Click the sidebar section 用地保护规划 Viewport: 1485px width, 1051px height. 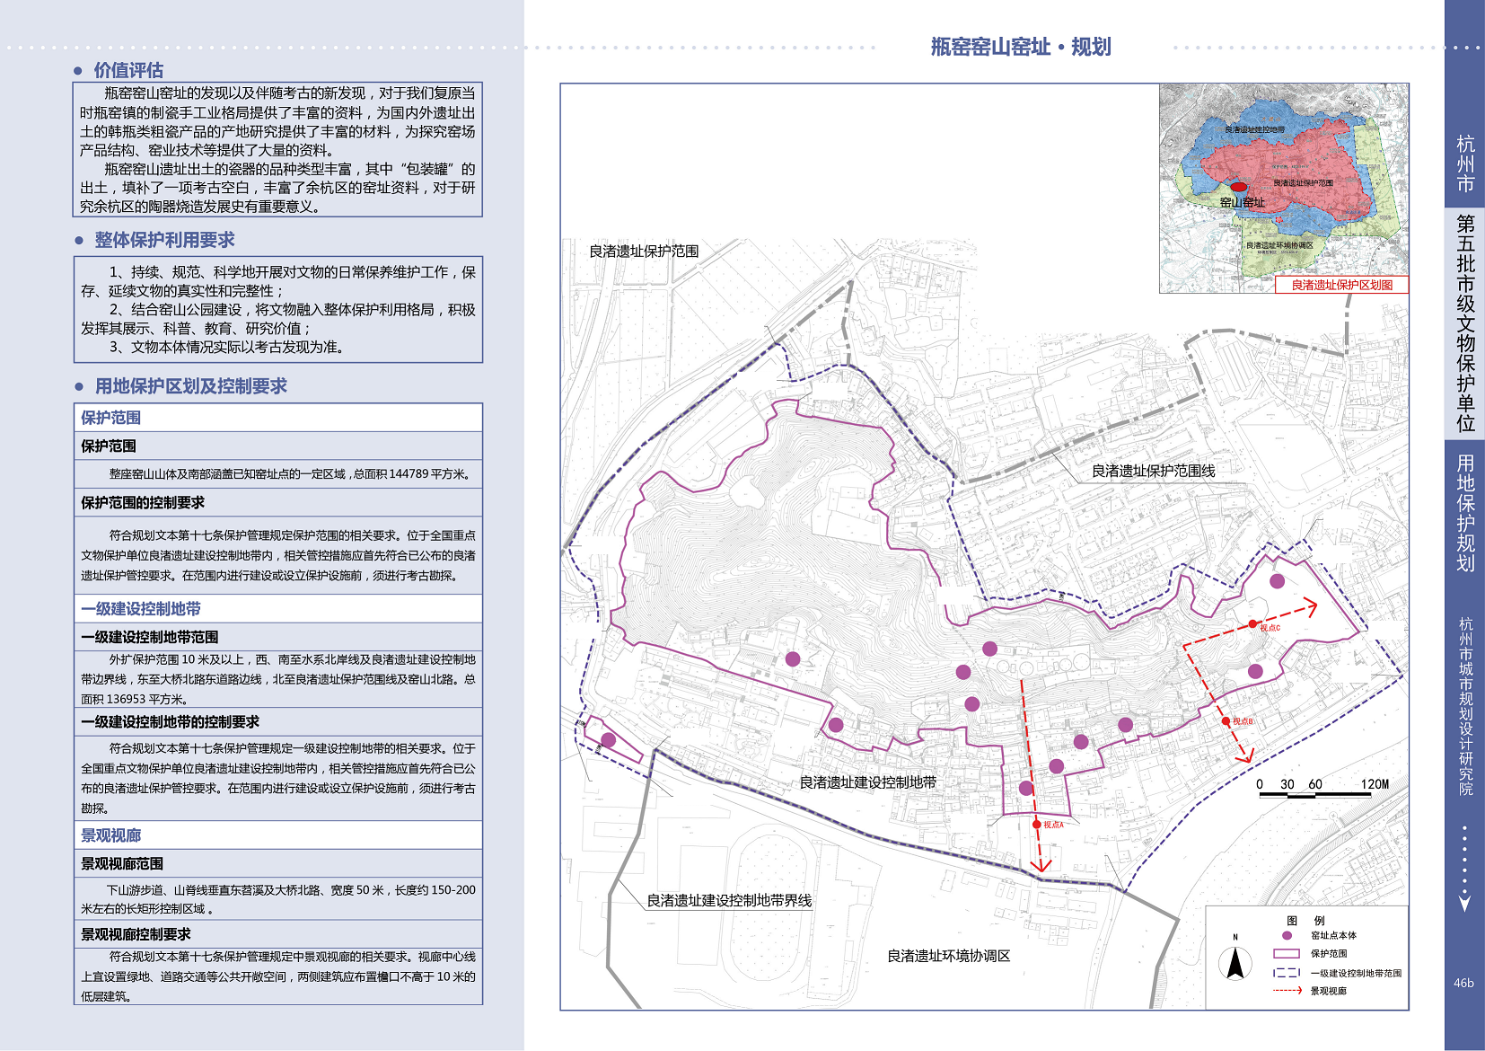pyautogui.click(x=1465, y=513)
